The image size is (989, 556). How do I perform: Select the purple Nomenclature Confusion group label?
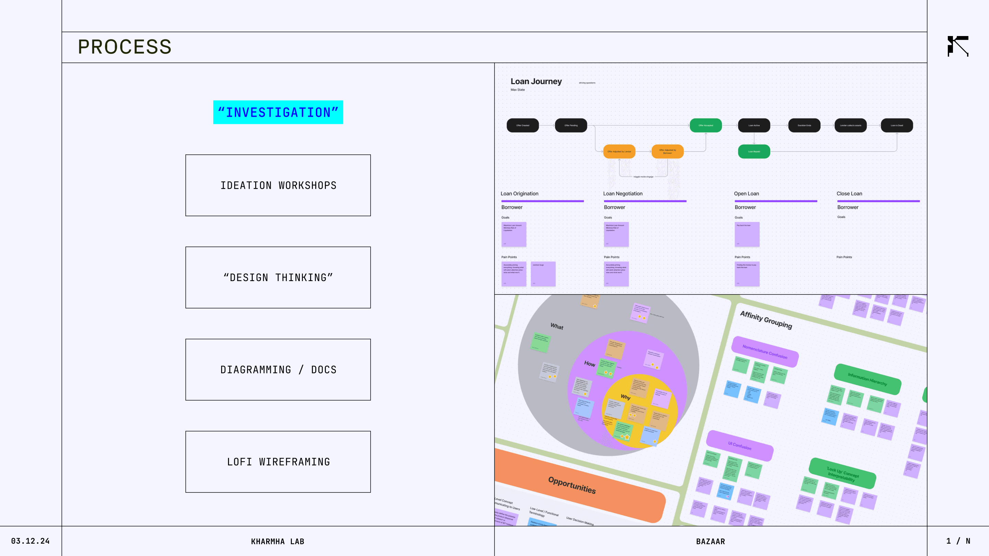pyautogui.click(x=765, y=352)
